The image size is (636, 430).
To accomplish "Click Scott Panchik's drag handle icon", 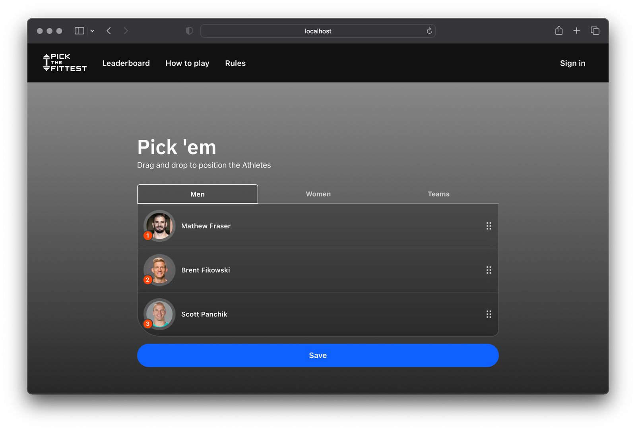I will tap(489, 314).
